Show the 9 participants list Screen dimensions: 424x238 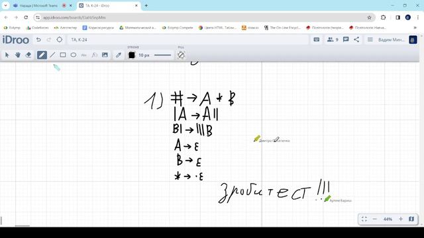[333, 40]
